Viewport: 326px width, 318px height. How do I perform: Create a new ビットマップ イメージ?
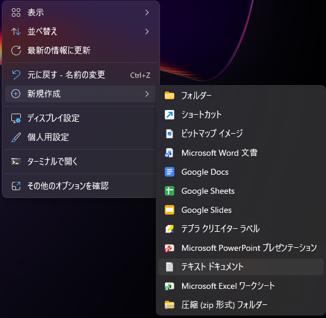241,134
